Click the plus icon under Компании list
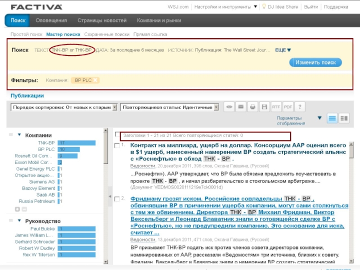360x270 pixels. point(17,209)
